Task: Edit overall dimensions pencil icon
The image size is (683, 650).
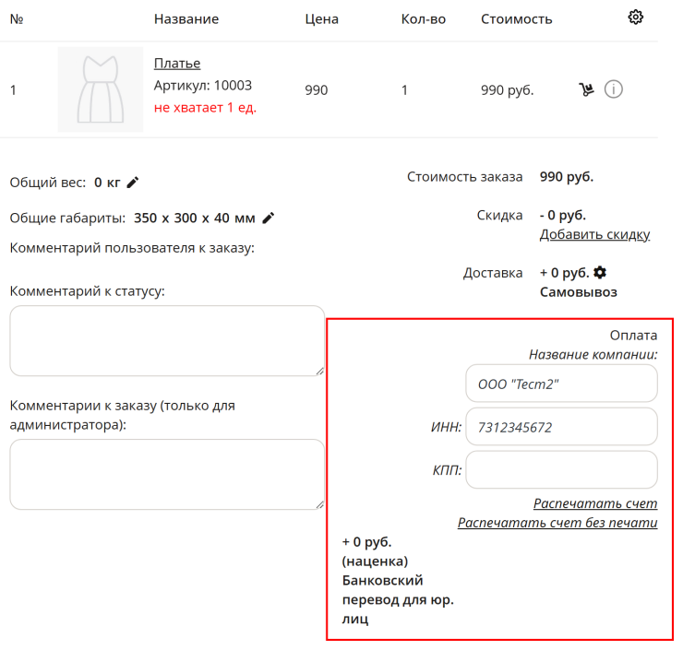Action: [x=269, y=218]
